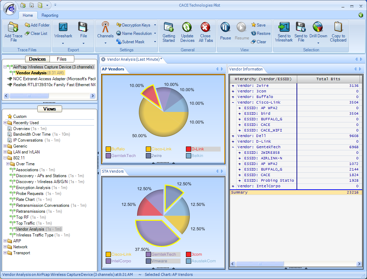The height and width of the screenshot is (279, 367).
Task: Close the Vendor Analysis tab
Action: point(103,59)
